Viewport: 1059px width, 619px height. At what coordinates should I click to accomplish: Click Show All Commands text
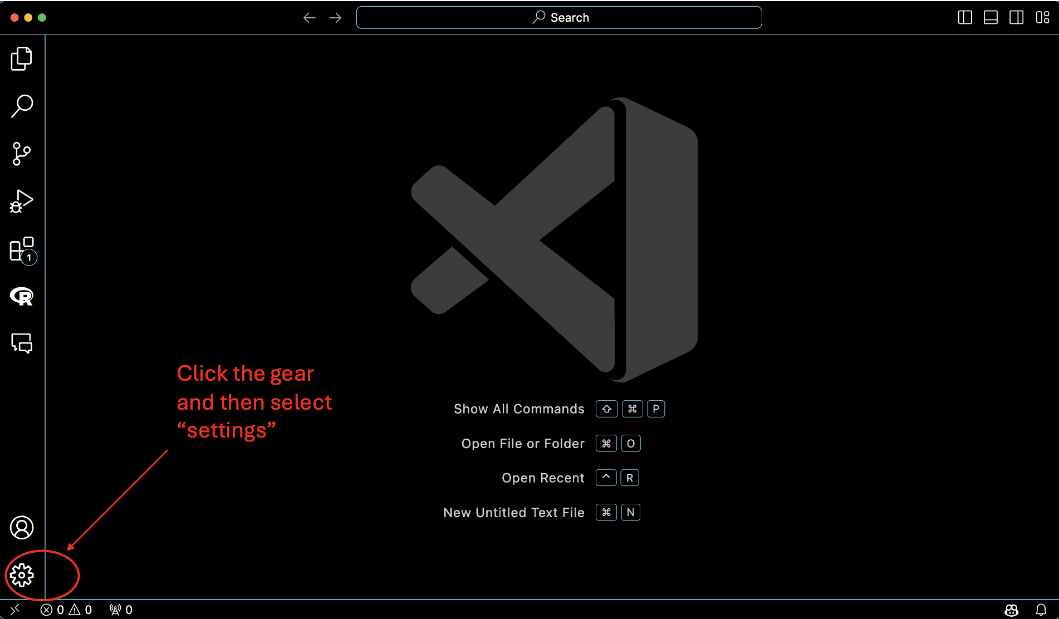click(519, 409)
